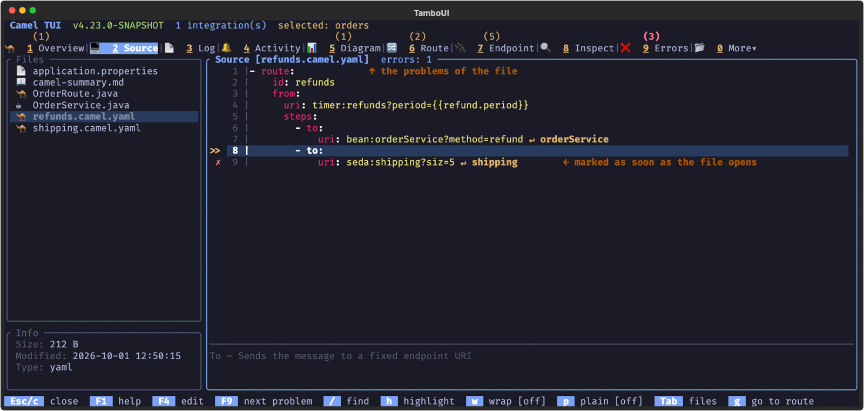The image size is (864, 411).
Task: Click the document icon of application.properties
Action: point(21,71)
